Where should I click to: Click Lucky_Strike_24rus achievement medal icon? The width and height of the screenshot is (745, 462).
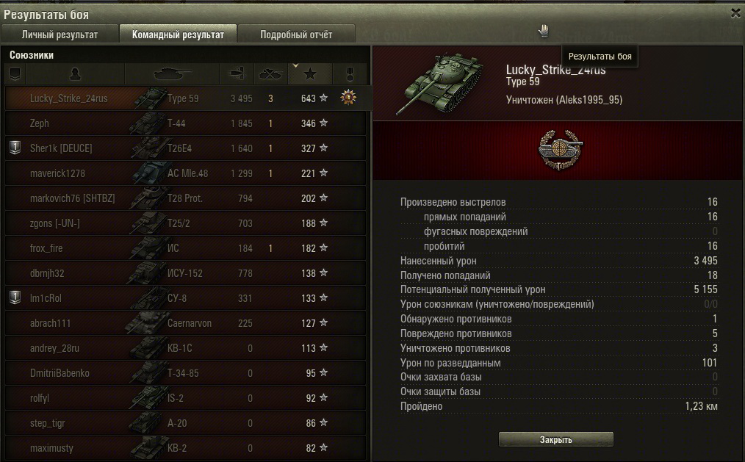coord(348,98)
